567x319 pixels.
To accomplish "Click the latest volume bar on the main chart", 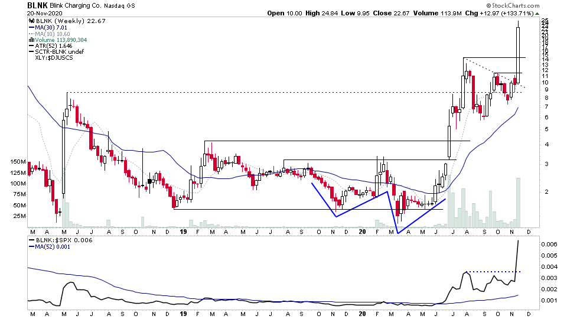I will 518,203.
